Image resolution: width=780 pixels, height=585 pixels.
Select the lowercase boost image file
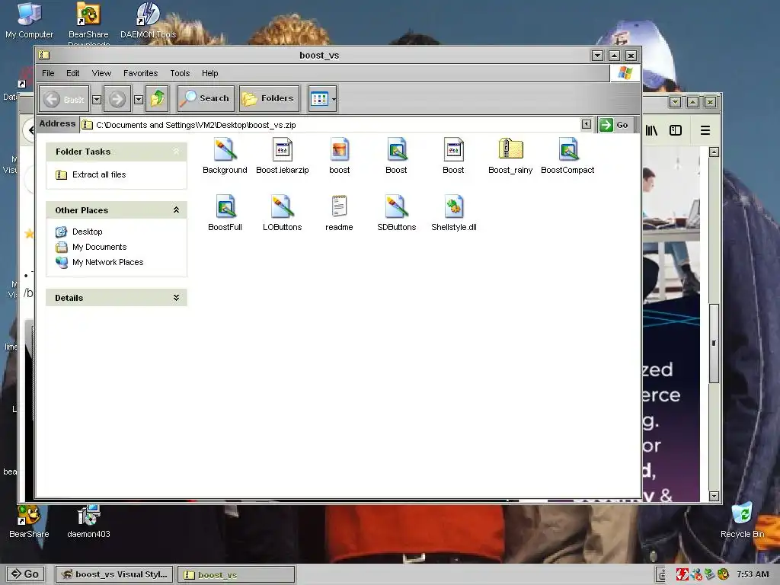pyautogui.click(x=339, y=156)
